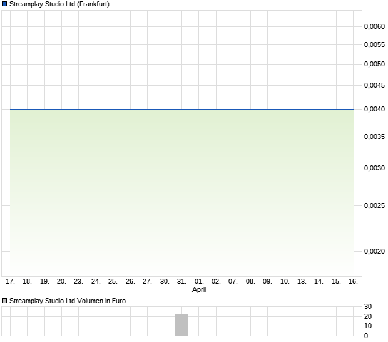388x342 pixels.
Task: Click the '26.' date label
Action: [130, 281]
